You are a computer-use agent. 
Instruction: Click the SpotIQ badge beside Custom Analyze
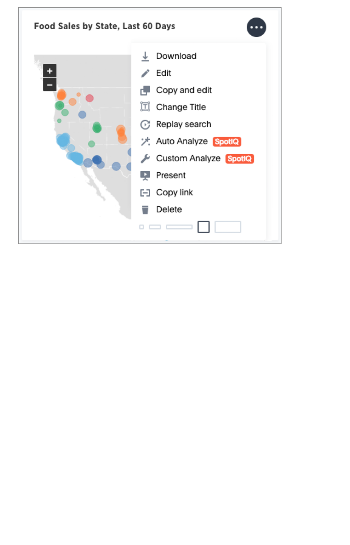pos(239,159)
